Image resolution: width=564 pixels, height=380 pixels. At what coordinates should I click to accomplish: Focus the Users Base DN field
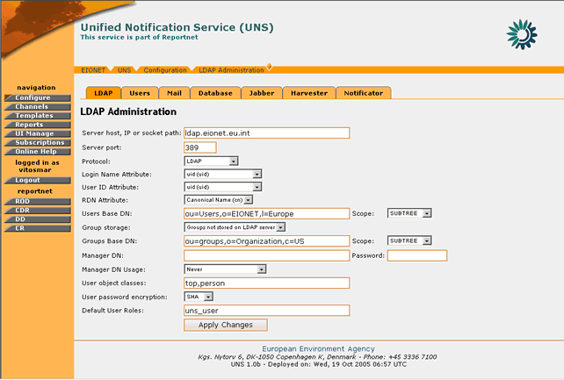(x=266, y=214)
